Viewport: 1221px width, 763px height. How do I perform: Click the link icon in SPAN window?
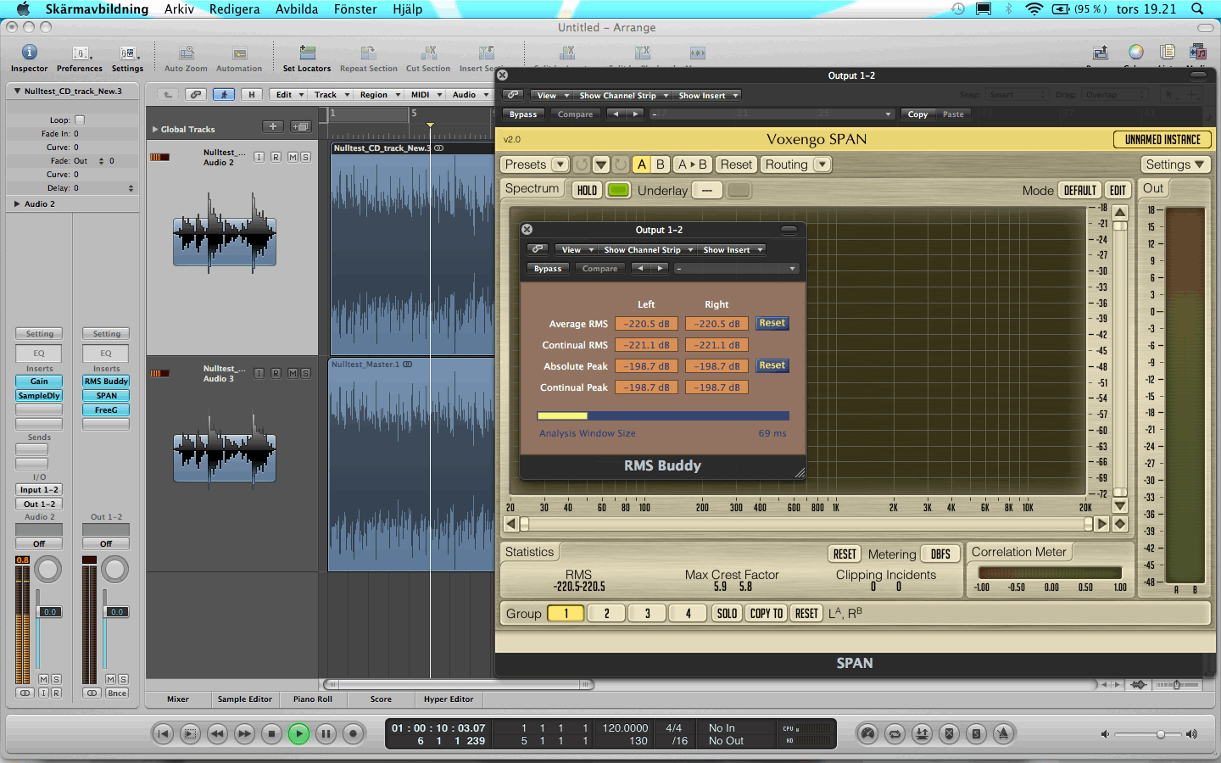point(514,95)
